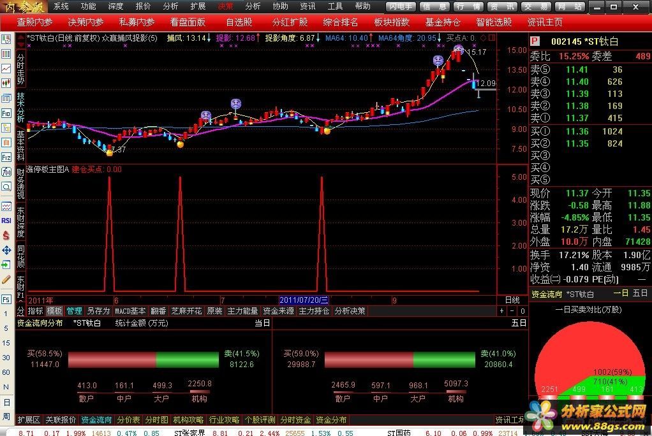
Task: Click the red P icon beside stock code
Action: pos(535,41)
